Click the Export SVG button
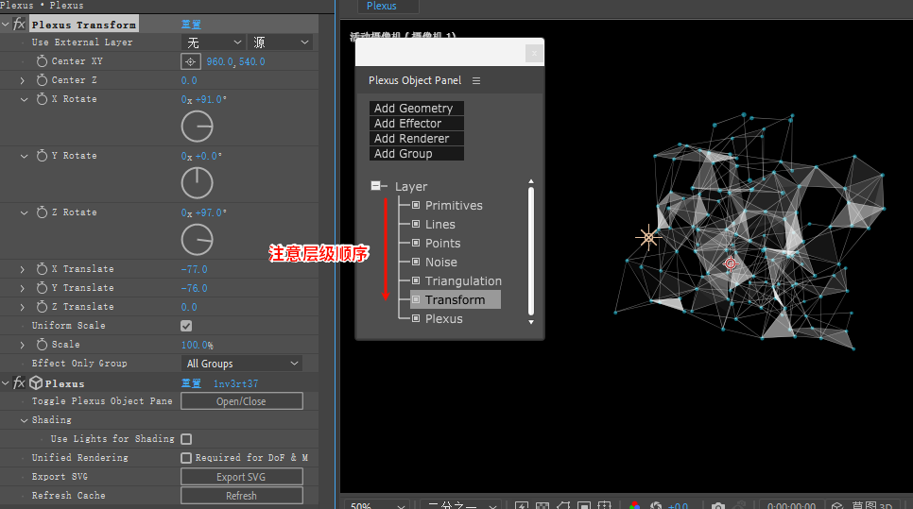 (242, 477)
